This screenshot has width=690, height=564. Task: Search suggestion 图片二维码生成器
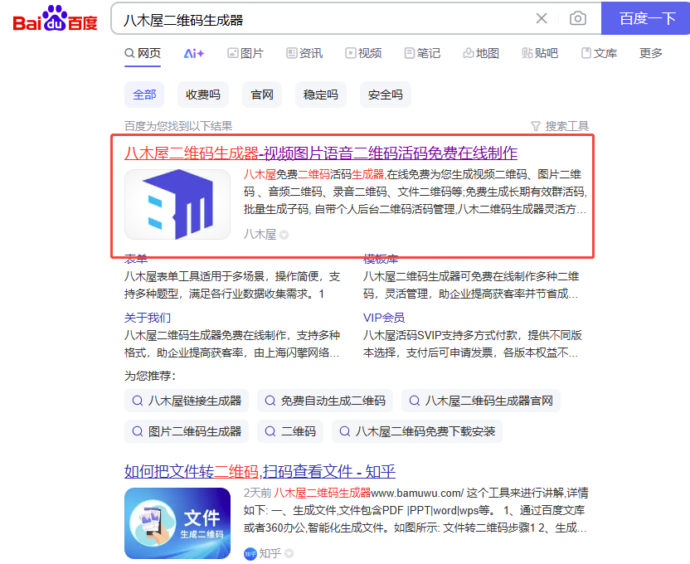pos(187,431)
